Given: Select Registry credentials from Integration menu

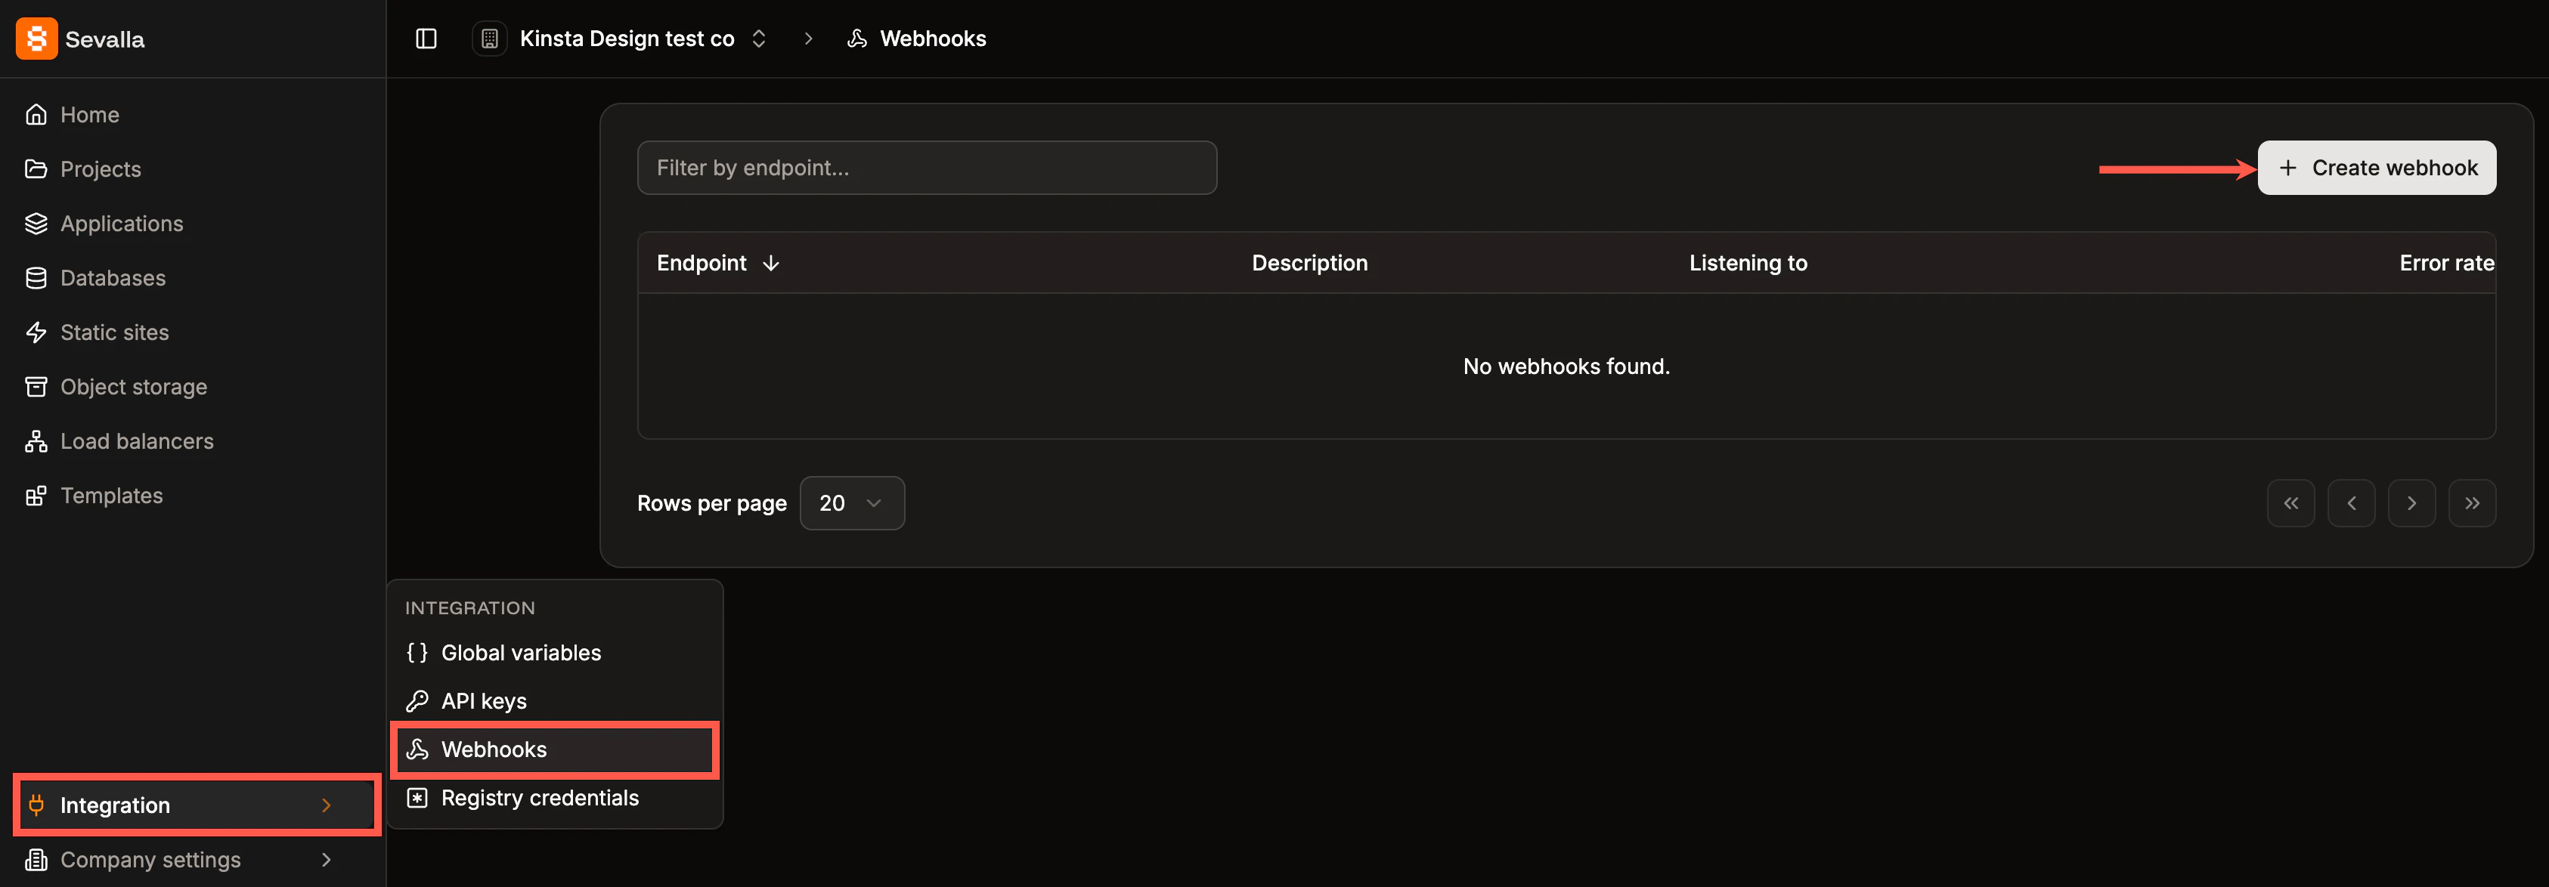Looking at the screenshot, I should [554, 798].
